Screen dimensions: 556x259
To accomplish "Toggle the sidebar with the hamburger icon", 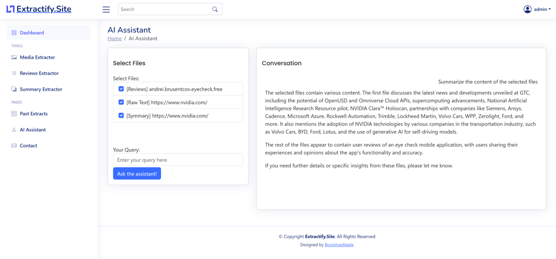I will point(106,9).
